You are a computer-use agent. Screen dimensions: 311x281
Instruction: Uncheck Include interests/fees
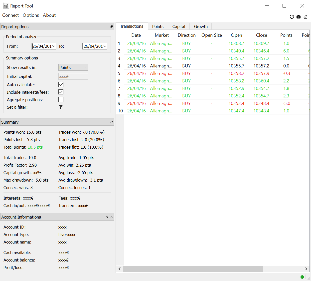(x=61, y=92)
